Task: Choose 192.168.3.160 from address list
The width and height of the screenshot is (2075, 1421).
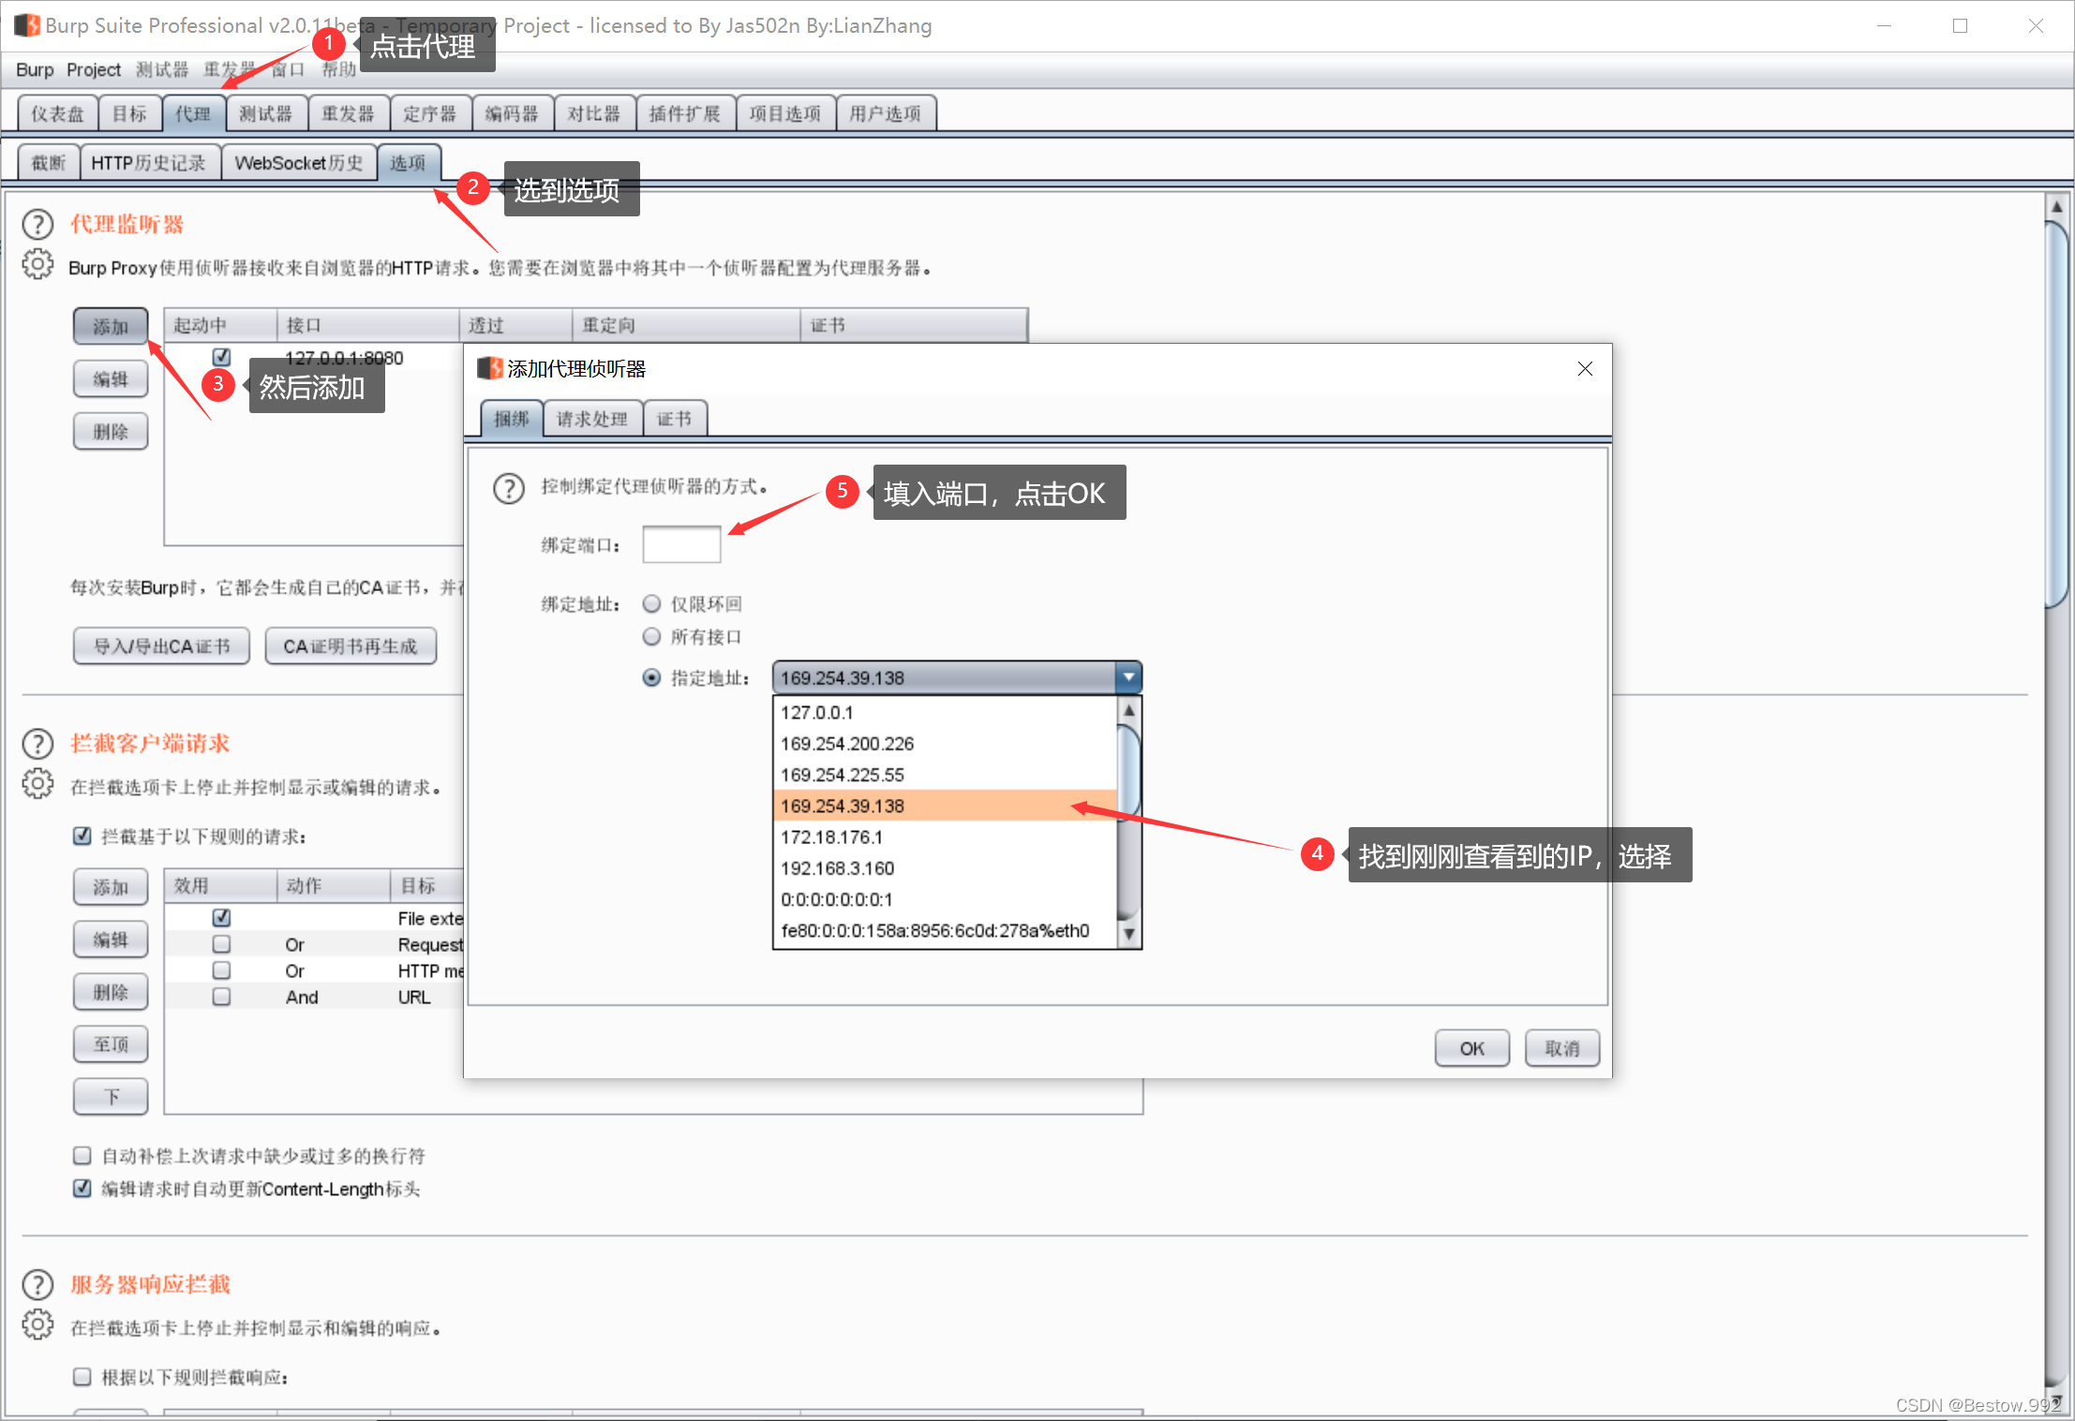Action: (x=946, y=868)
